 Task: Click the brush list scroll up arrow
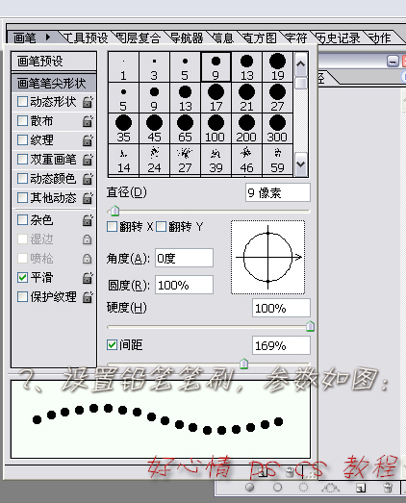[301, 63]
